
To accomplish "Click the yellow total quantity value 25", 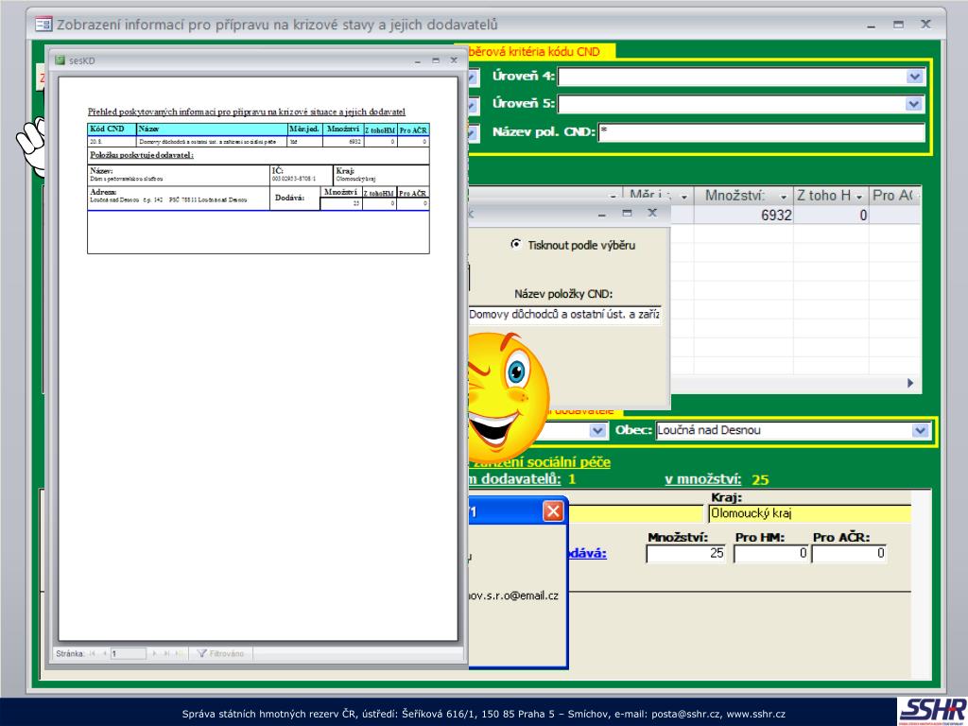I will click(760, 479).
